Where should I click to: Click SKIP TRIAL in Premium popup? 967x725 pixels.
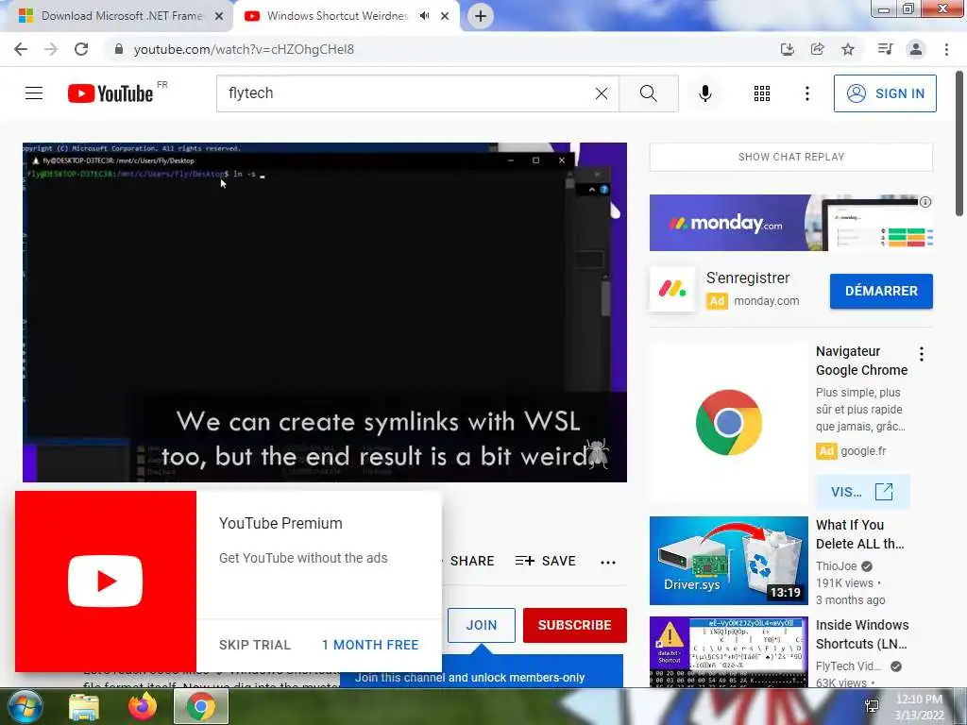click(x=254, y=645)
